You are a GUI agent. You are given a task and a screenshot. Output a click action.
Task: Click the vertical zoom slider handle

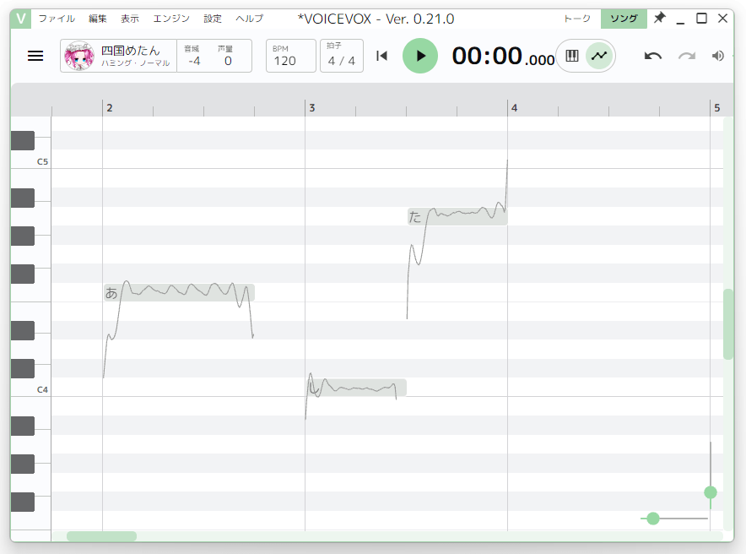click(x=711, y=492)
